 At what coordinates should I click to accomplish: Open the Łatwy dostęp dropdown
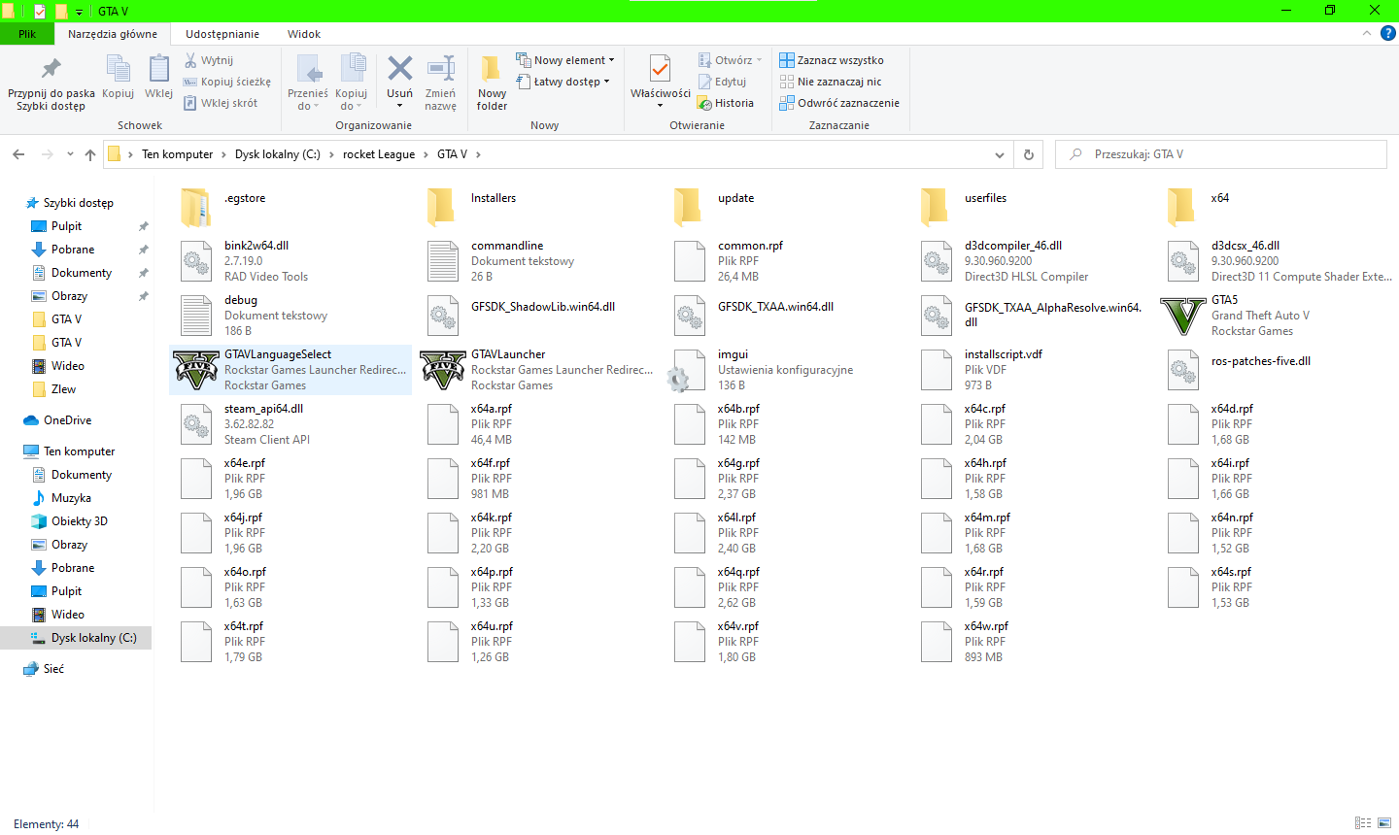(x=563, y=82)
